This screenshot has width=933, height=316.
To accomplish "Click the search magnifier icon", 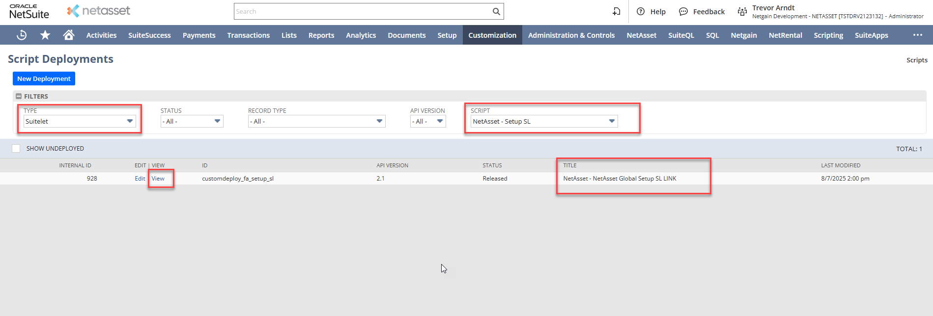I will pos(496,11).
